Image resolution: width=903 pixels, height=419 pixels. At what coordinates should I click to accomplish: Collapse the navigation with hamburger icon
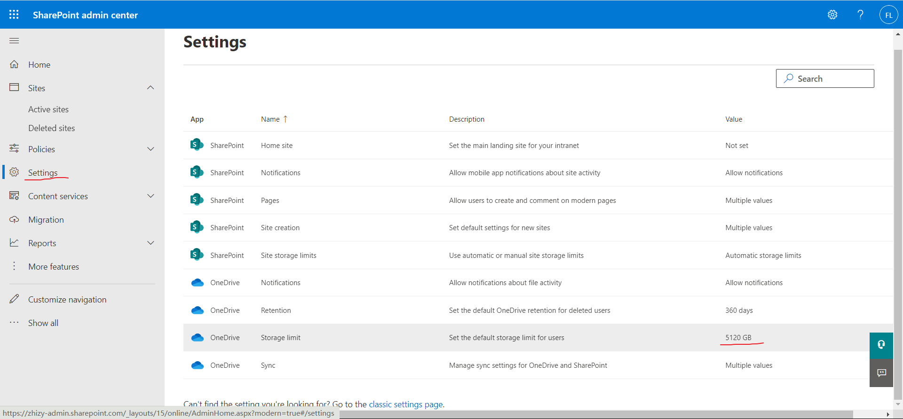tap(14, 41)
